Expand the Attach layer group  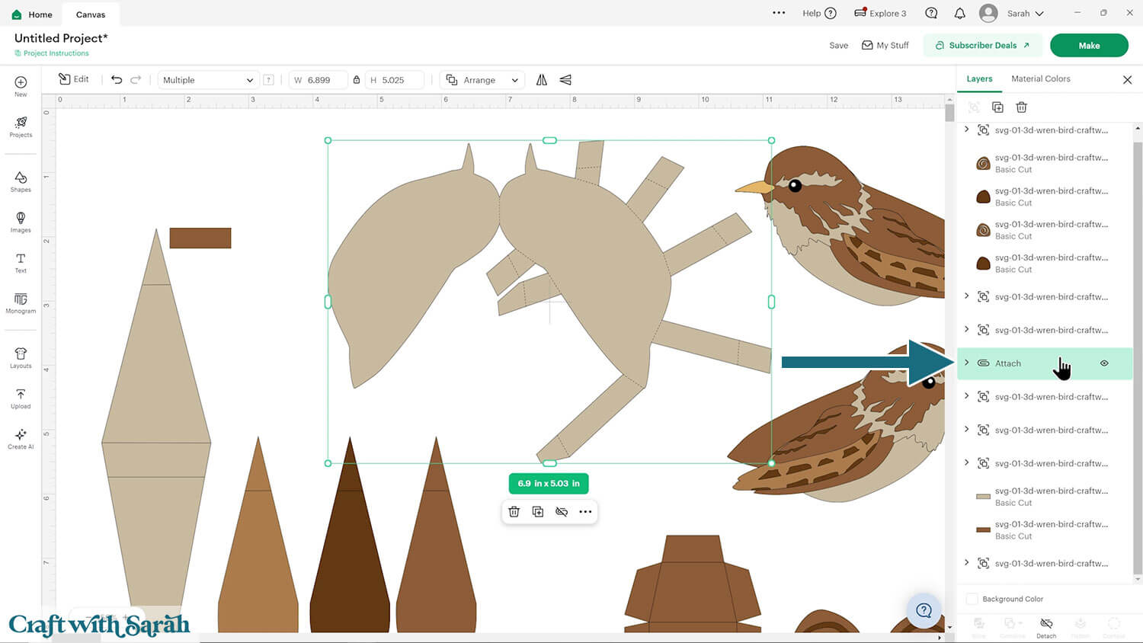(x=967, y=363)
